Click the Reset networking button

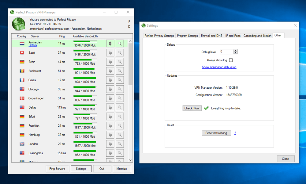click(216, 133)
